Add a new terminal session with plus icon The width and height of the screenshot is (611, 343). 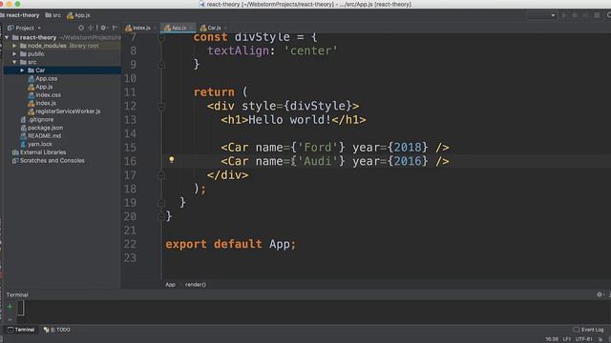(10, 307)
